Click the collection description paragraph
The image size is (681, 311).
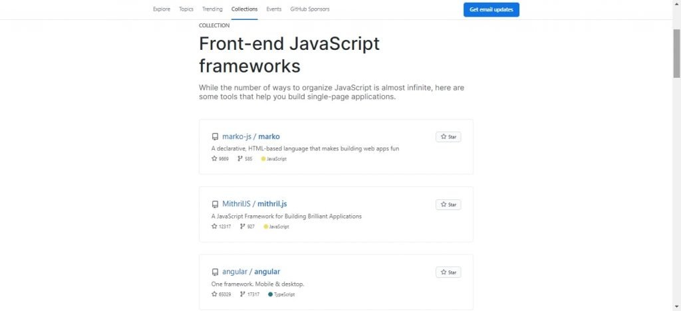[x=331, y=92]
